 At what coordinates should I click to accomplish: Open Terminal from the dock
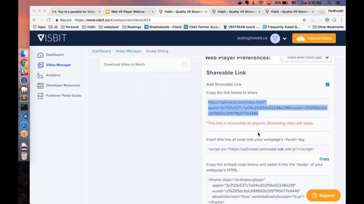pyautogui.click(x=24, y=107)
